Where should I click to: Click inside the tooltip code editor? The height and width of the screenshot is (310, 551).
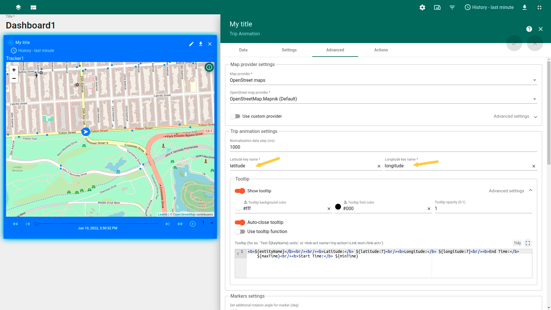coord(389,263)
